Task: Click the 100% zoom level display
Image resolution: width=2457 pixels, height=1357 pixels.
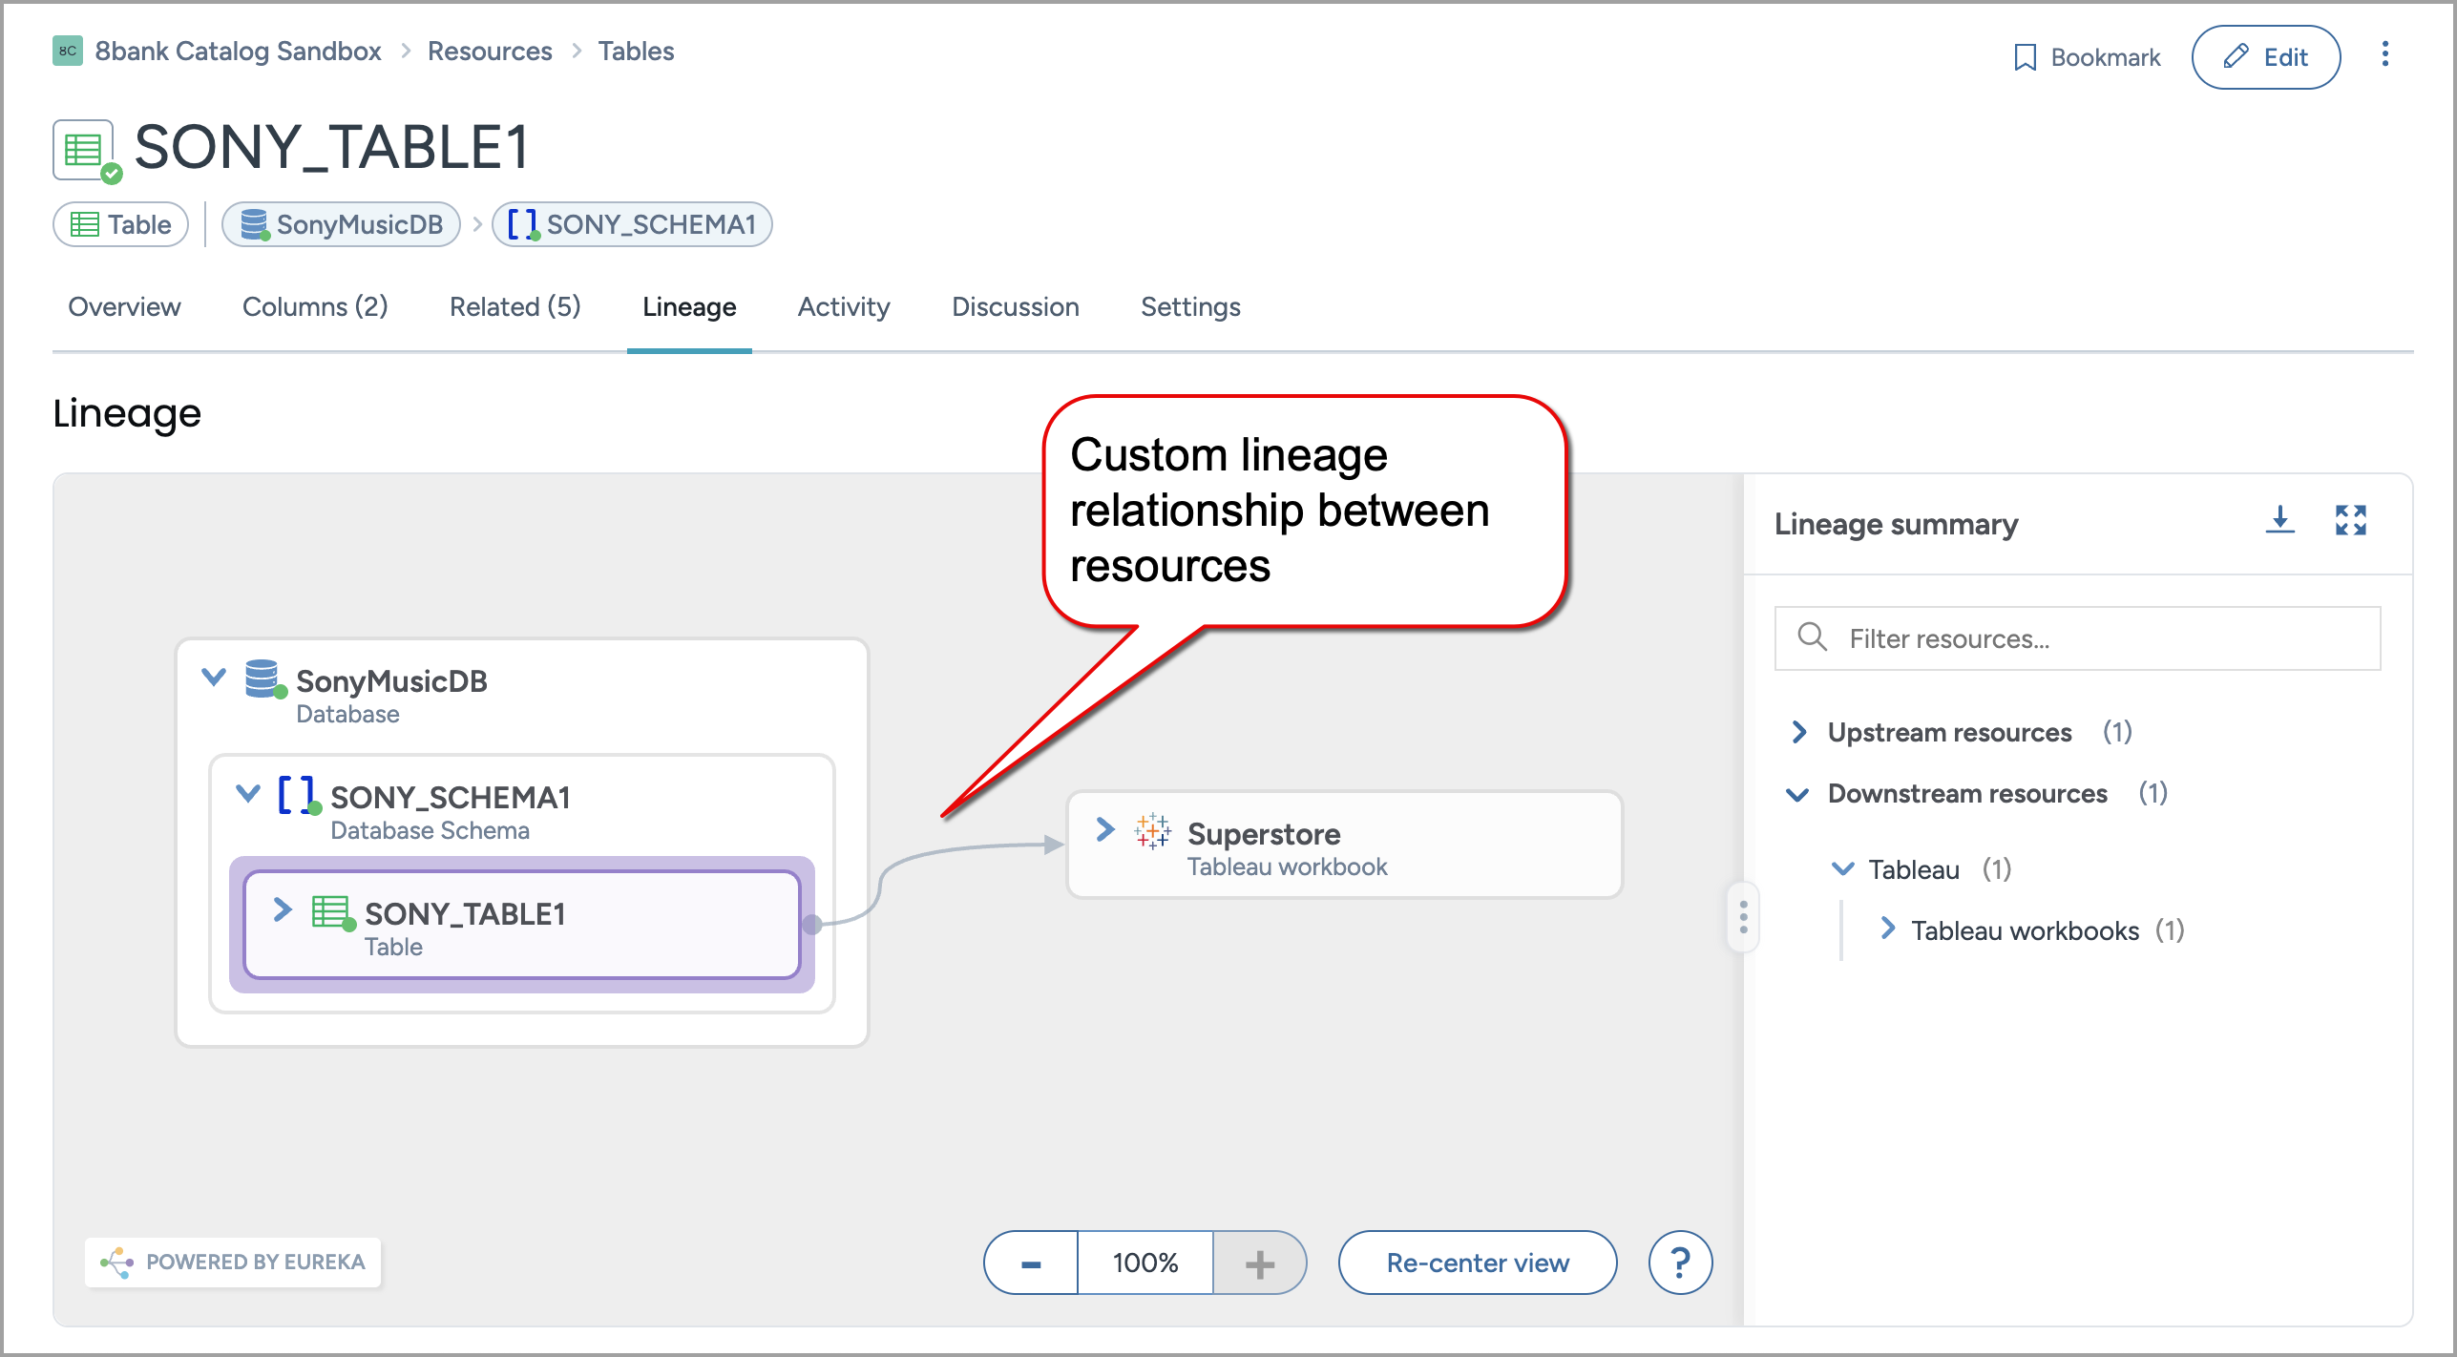Action: pos(1145,1263)
